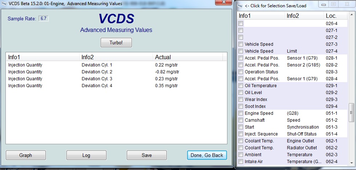Check the Engine Speed (G28) box

[240, 113]
